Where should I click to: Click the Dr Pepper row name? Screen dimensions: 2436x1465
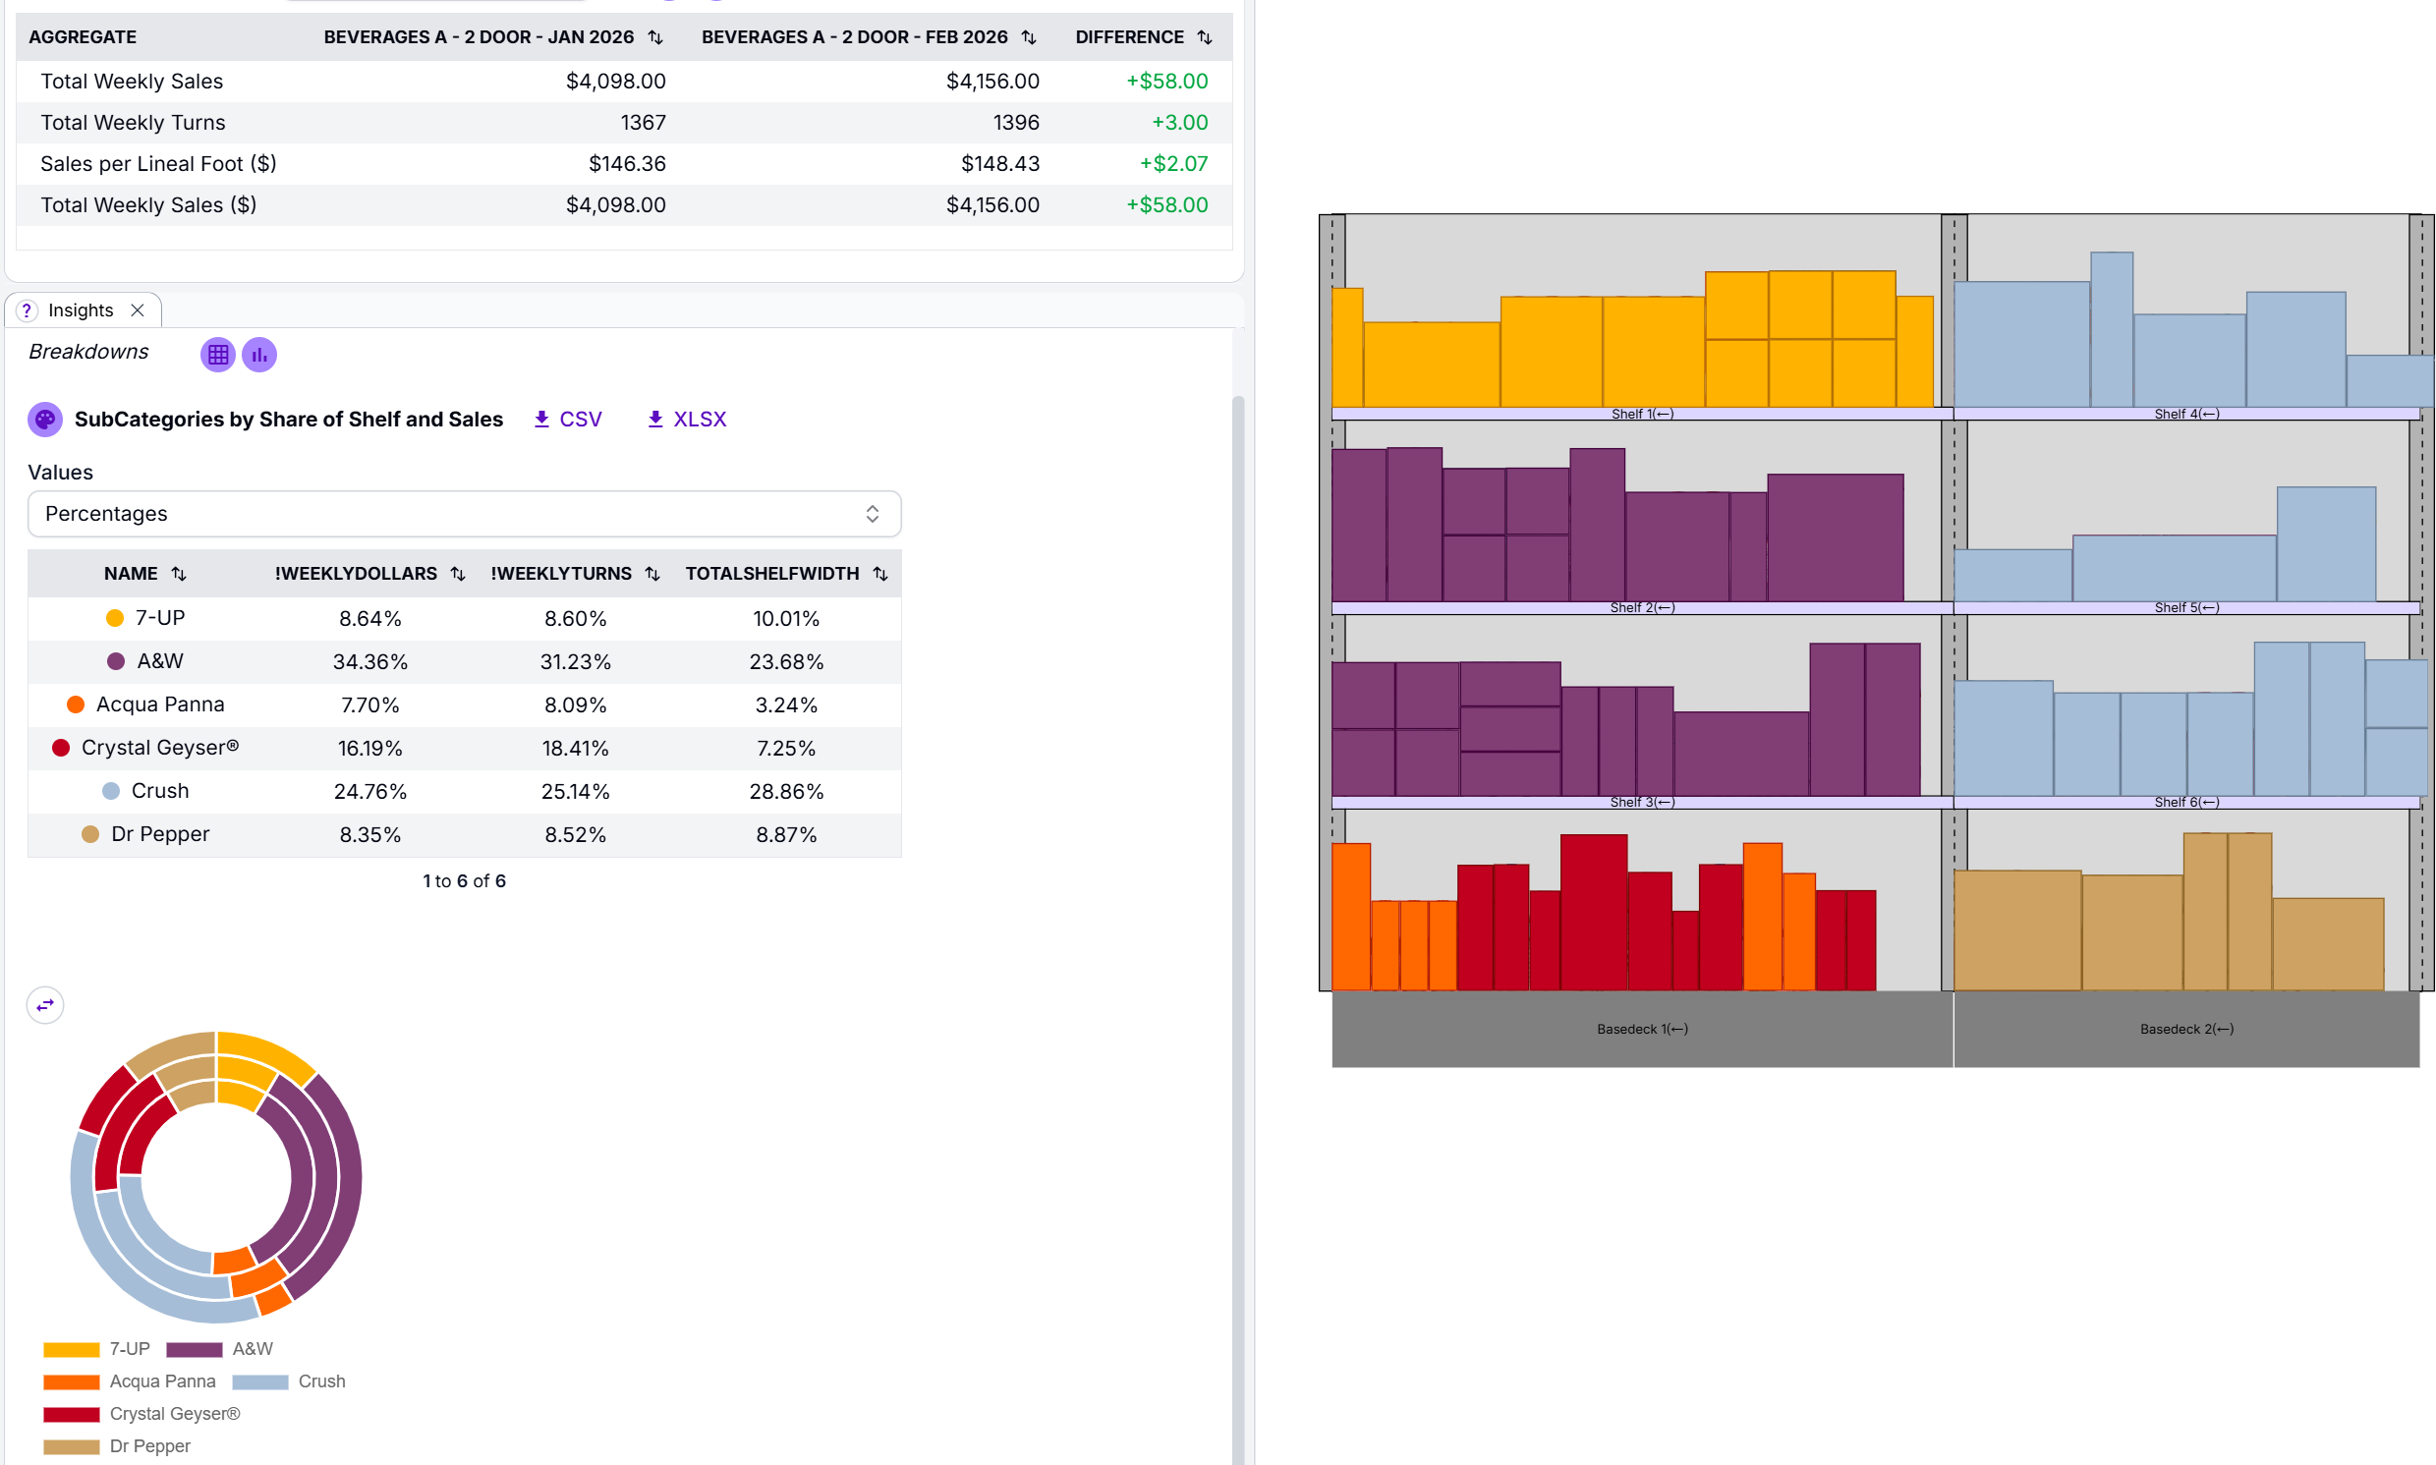coord(160,835)
